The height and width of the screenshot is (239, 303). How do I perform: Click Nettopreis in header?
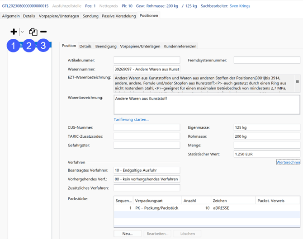coord(109,6)
